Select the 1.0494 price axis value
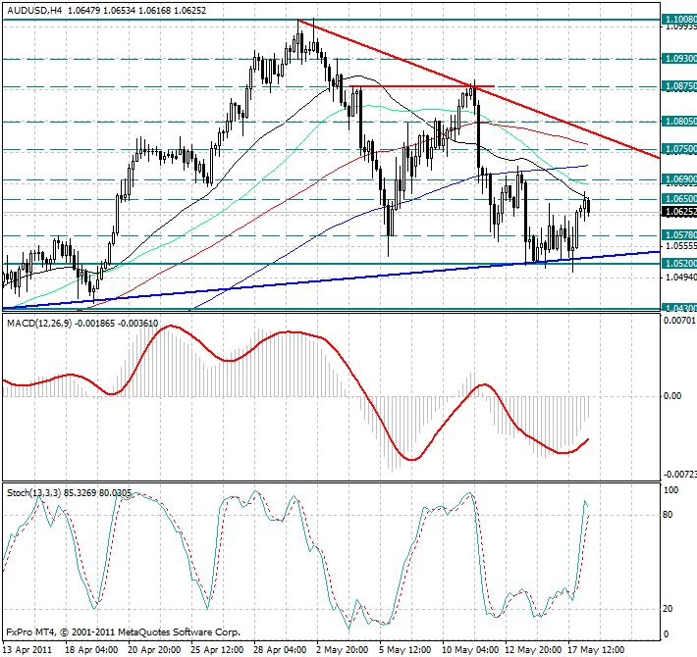The height and width of the screenshot is (657, 697). (681, 278)
